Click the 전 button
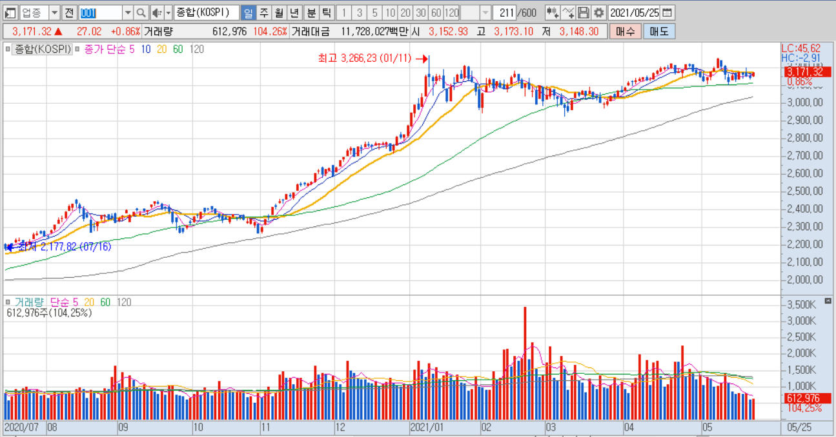Image resolution: width=836 pixels, height=437 pixels. 69,12
